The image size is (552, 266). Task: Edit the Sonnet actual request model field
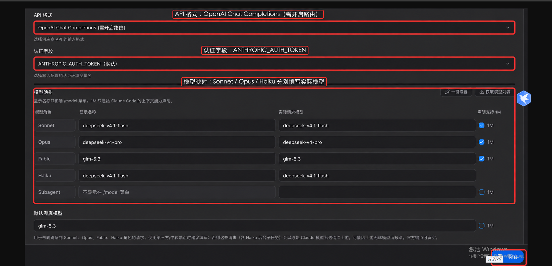coord(377,125)
